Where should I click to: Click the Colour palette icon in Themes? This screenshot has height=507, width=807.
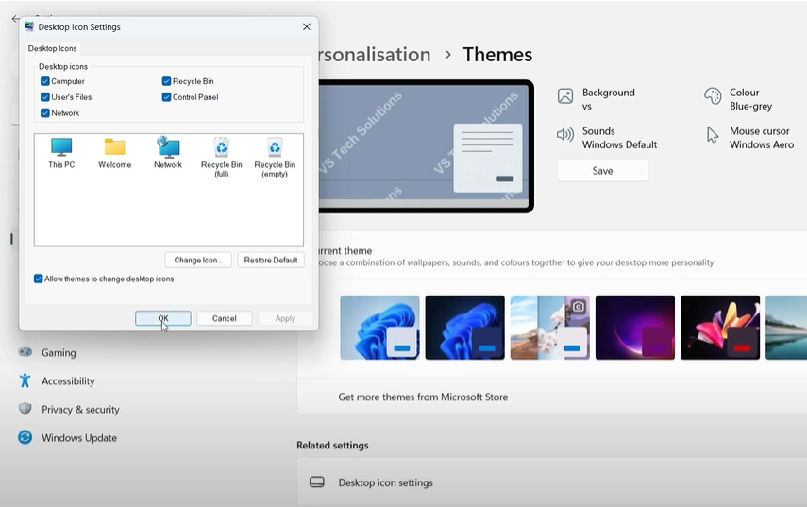(713, 95)
